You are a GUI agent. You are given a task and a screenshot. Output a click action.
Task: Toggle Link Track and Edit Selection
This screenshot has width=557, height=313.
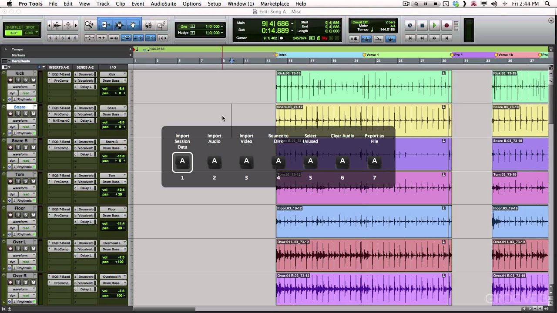pyautogui.click(x=151, y=38)
